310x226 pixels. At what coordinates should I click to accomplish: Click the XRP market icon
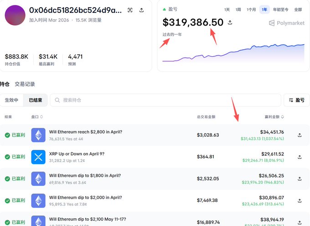pos(38,157)
